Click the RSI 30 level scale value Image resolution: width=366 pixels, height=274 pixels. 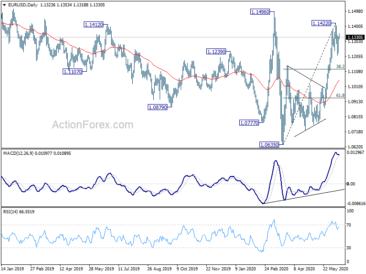[349, 248]
